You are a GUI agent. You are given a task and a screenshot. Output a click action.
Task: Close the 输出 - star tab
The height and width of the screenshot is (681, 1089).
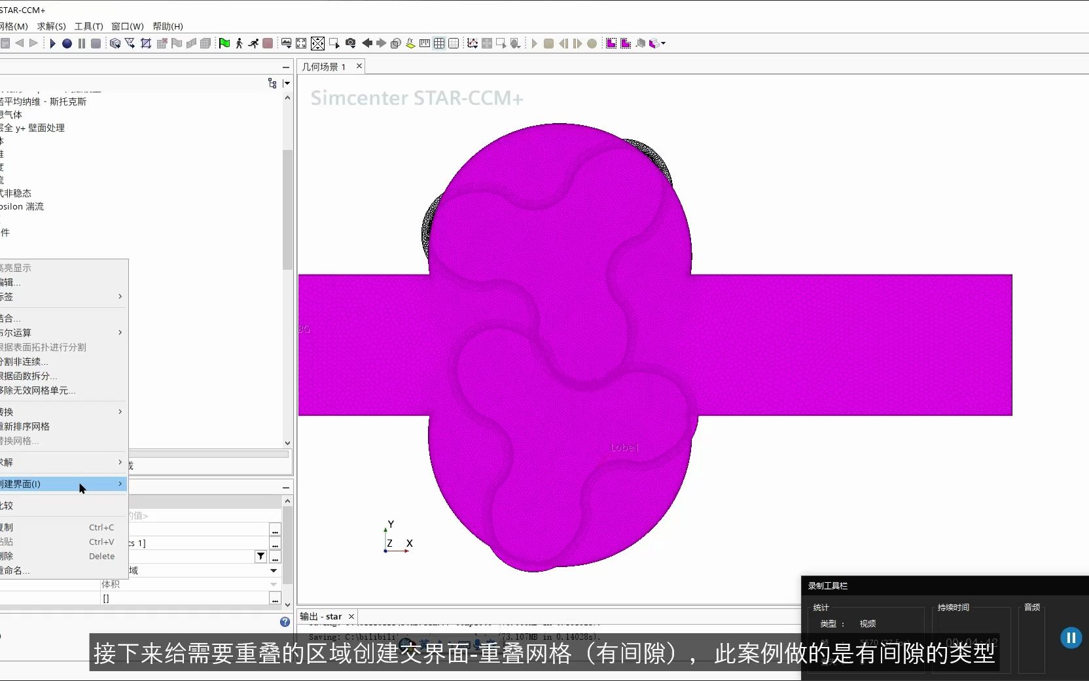pos(351,616)
